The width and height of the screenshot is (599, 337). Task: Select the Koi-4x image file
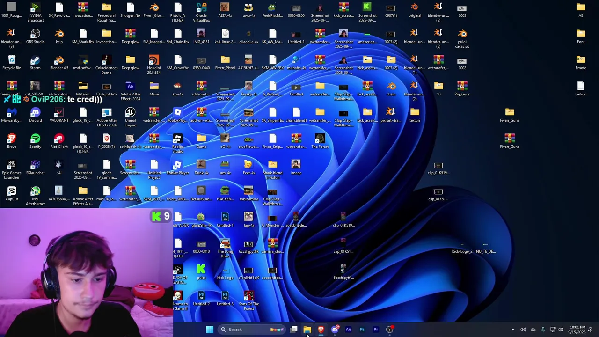click(x=178, y=88)
